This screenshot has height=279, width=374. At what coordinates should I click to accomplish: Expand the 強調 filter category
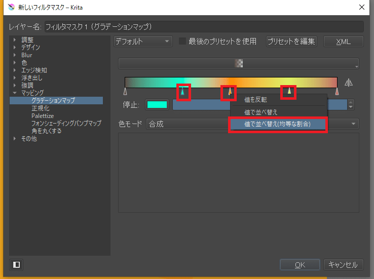click(15, 85)
